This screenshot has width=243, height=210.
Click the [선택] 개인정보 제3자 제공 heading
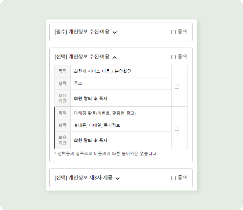pyautogui.click(x=83, y=178)
